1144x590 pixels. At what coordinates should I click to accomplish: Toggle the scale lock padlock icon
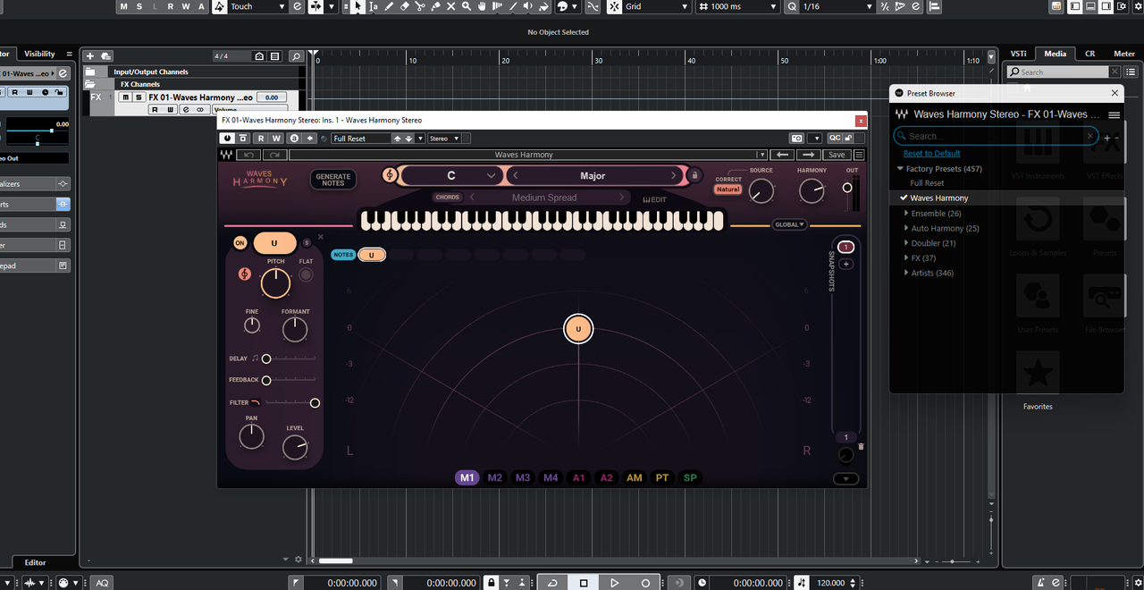click(694, 175)
